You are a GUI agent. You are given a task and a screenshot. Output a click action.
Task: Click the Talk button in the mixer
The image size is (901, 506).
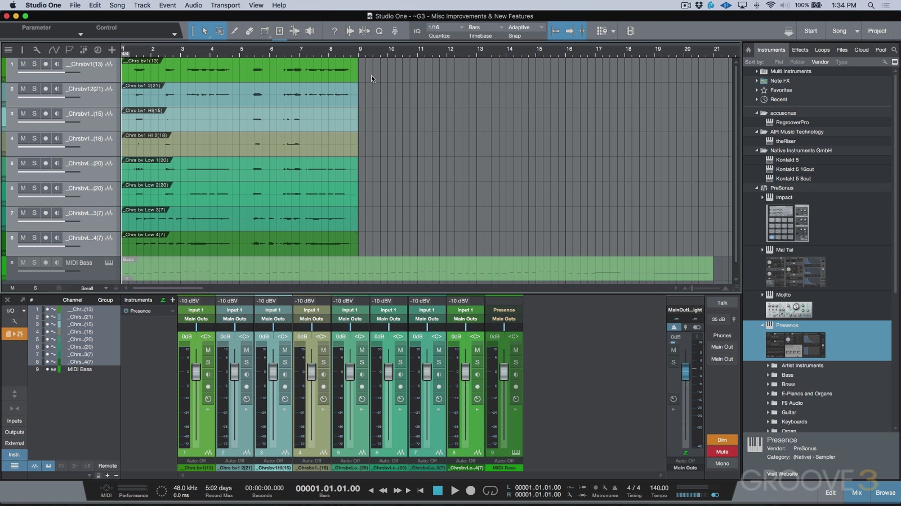pos(722,302)
